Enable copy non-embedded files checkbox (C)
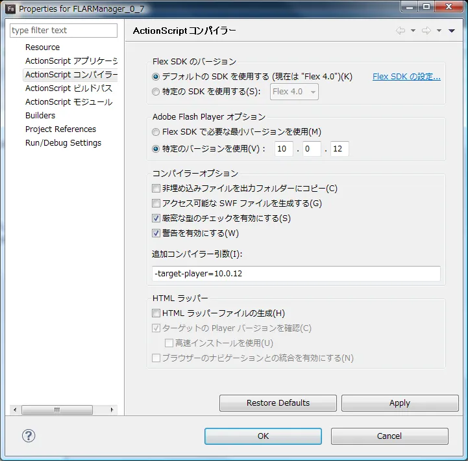Viewport: 468px width, 461px height. (156, 189)
